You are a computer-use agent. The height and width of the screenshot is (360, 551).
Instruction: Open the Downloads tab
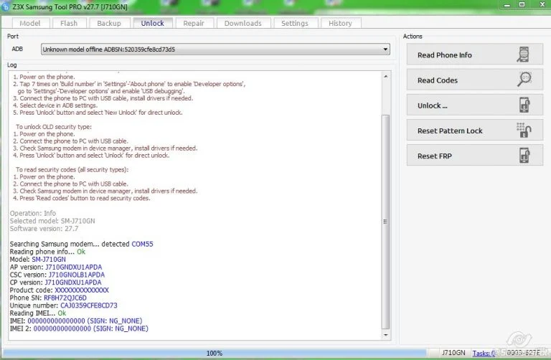242,23
